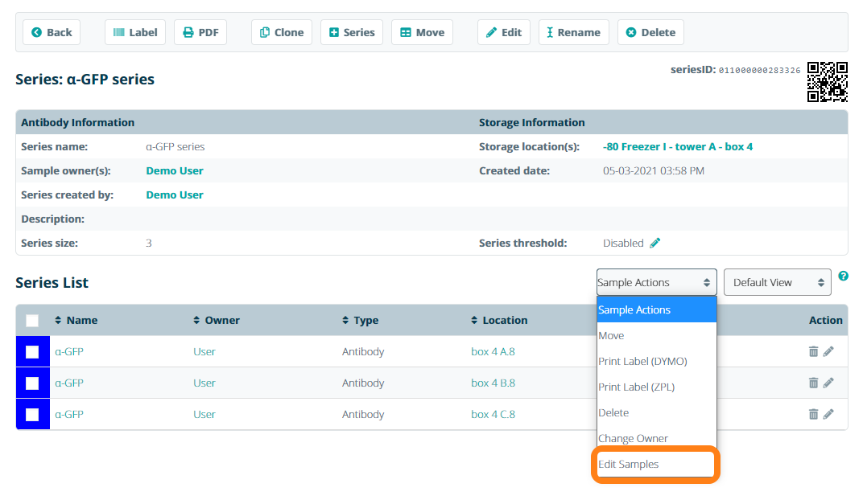Viewport: 863px width, 504px height.
Task: Delete first α-GFP sample via trash icon
Action: click(x=813, y=351)
